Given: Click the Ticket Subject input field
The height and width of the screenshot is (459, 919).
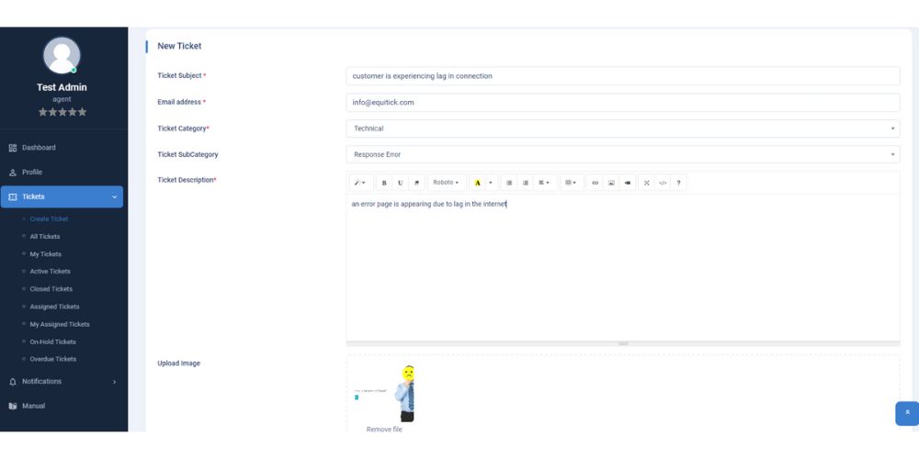Looking at the screenshot, I should (x=622, y=76).
